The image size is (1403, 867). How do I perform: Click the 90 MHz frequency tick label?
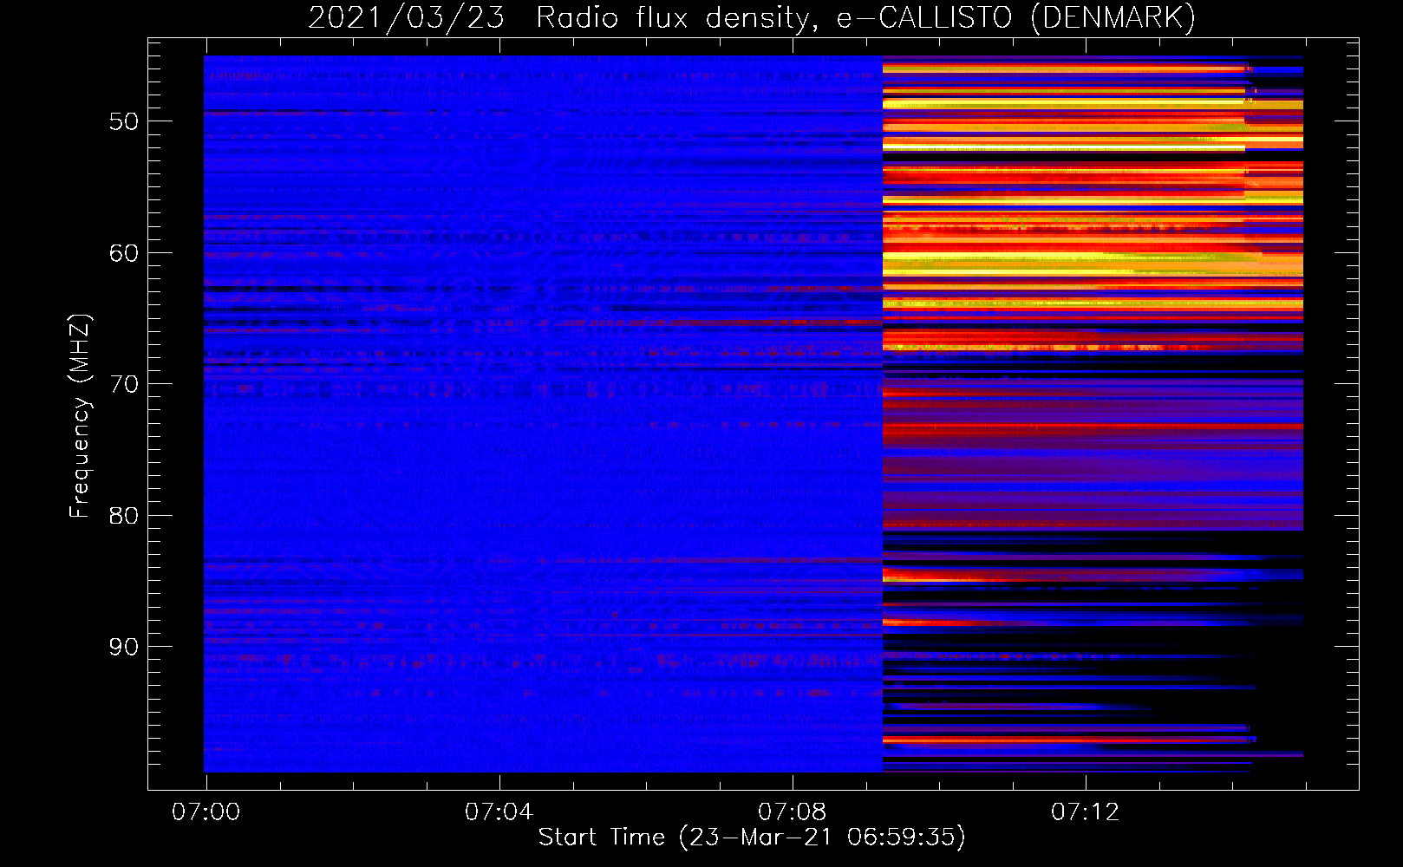(124, 647)
